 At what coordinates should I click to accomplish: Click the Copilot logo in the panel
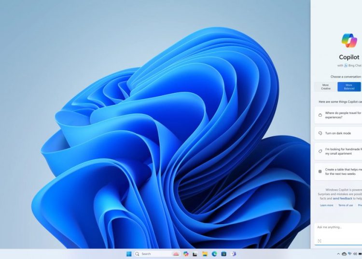click(x=349, y=41)
